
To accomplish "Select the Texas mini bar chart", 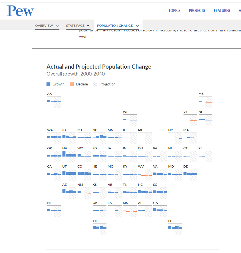I will pyautogui.click(x=100, y=228).
